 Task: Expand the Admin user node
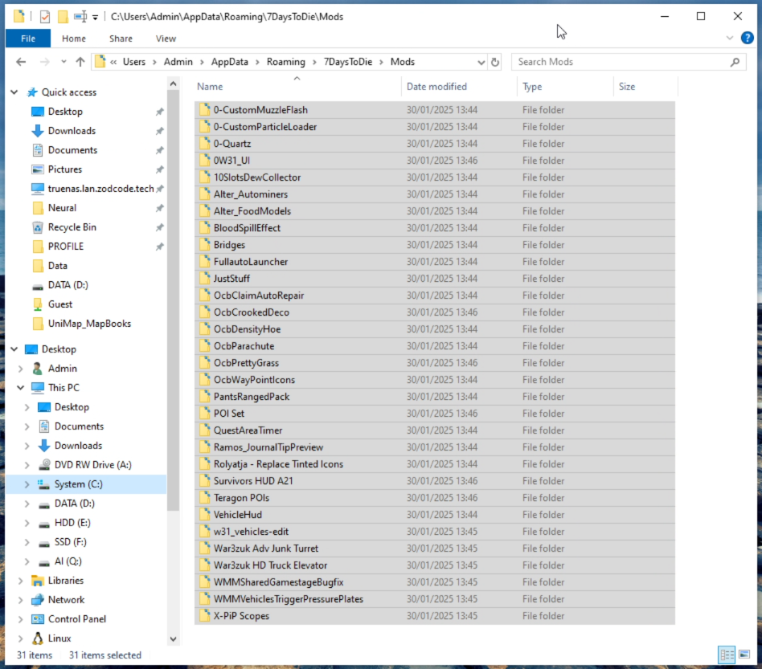[20, 369]
